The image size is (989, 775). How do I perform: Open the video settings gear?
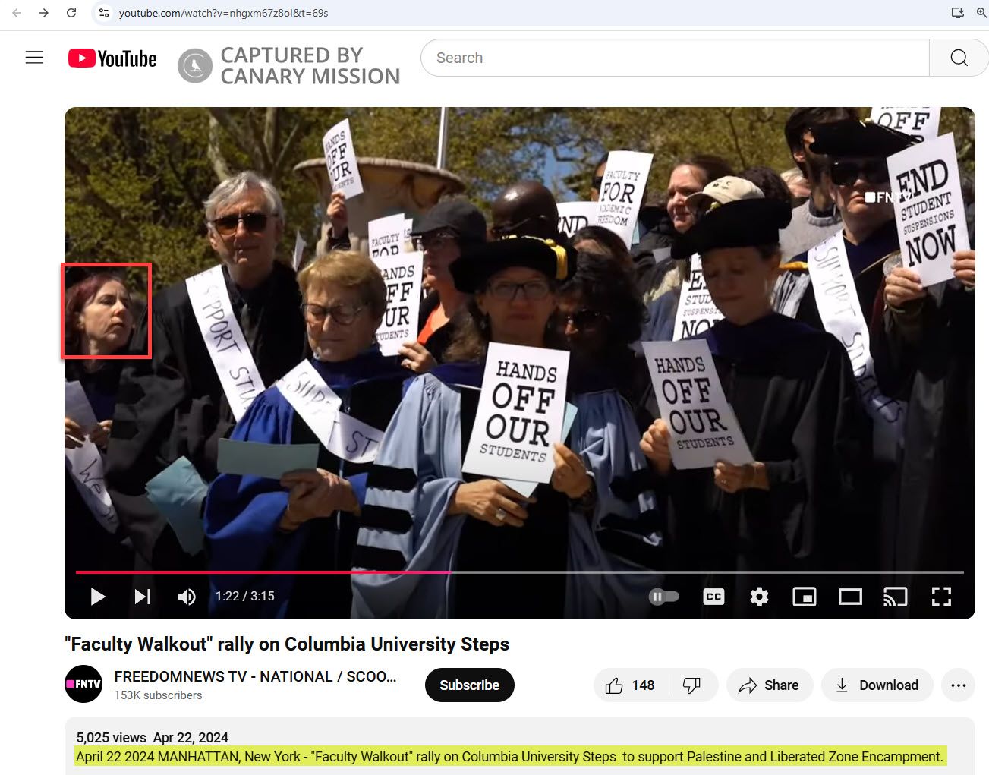pyautogui.click(x=759, y=597)
